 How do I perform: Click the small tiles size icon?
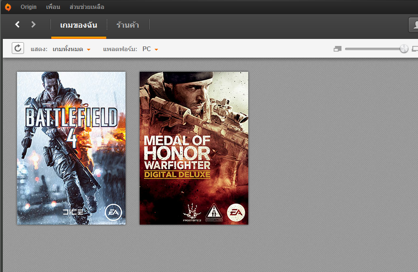pyautogui.click(x=338, y=49)
